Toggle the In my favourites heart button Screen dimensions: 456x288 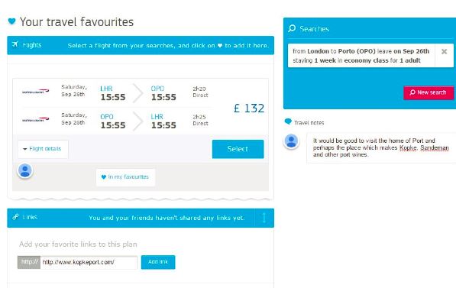[125, 177]
